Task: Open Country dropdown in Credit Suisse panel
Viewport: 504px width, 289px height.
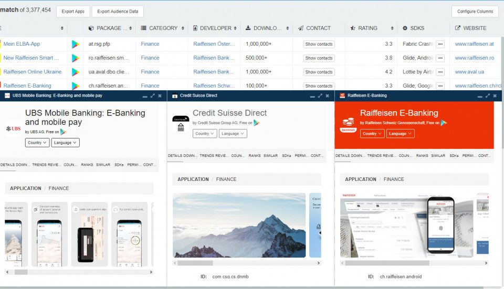Action: 205,134
